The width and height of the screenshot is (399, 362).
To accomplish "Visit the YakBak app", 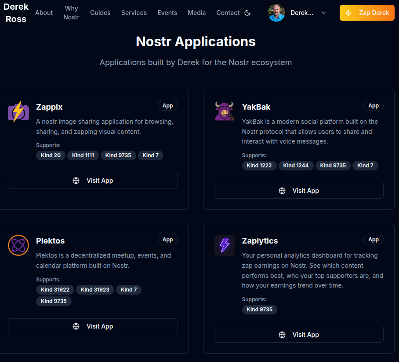I will click(298, 191).
